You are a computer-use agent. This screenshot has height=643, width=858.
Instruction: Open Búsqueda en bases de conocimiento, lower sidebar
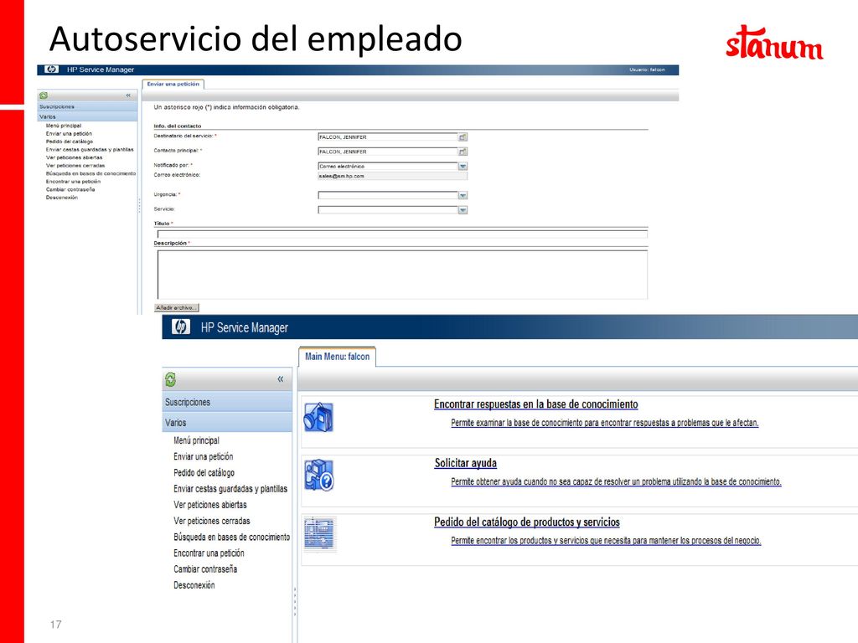[x=232, y=537]
